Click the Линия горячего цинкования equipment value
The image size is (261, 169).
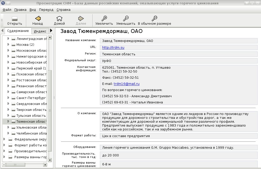point(168,148)
